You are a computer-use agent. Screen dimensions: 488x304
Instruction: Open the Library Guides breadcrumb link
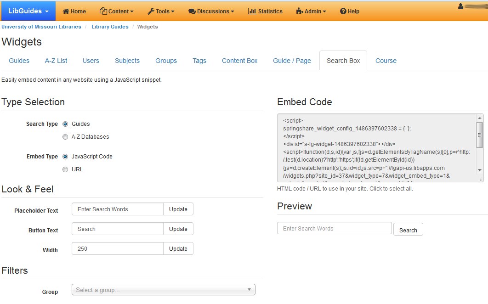coord(110,27)
